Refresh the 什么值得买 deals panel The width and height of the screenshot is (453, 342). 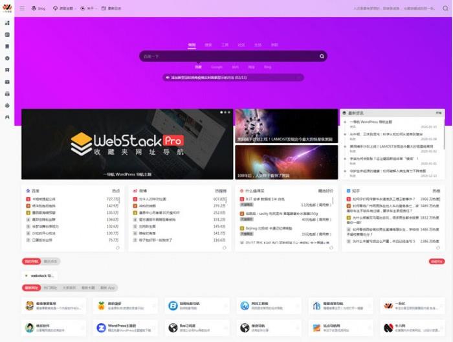[331, 247]
